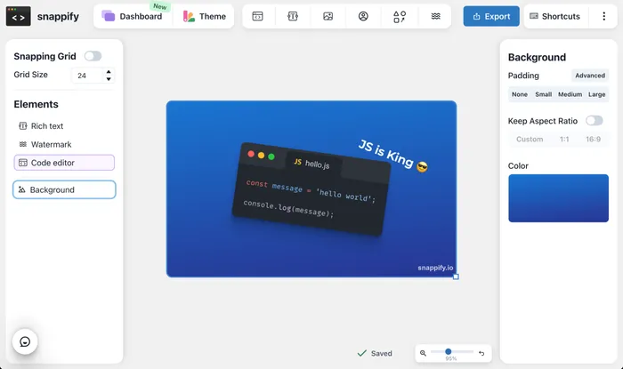
Task: Click the console.log(message) code line
Action: click(288, 208)
